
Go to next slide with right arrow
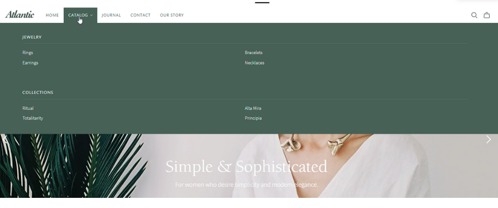[x=488, y=139]
